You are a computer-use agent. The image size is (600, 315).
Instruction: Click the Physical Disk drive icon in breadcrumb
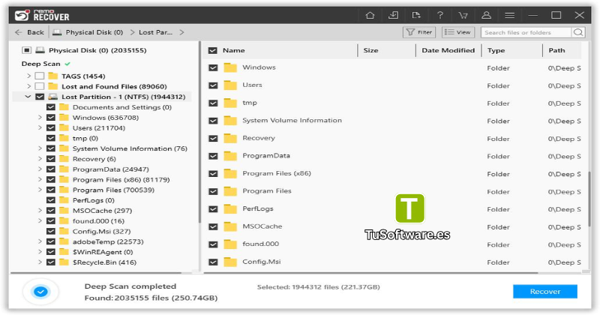click(57, 32)
